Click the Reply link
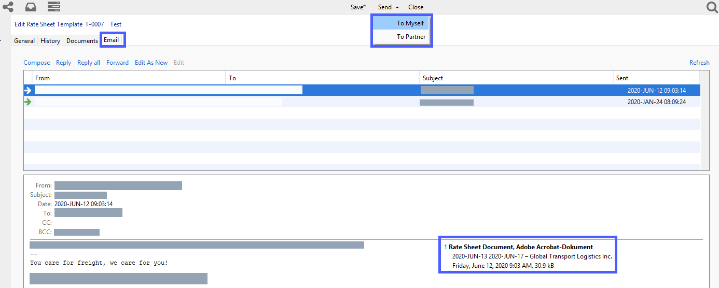The image size is (719, 288). coord(63,63)
